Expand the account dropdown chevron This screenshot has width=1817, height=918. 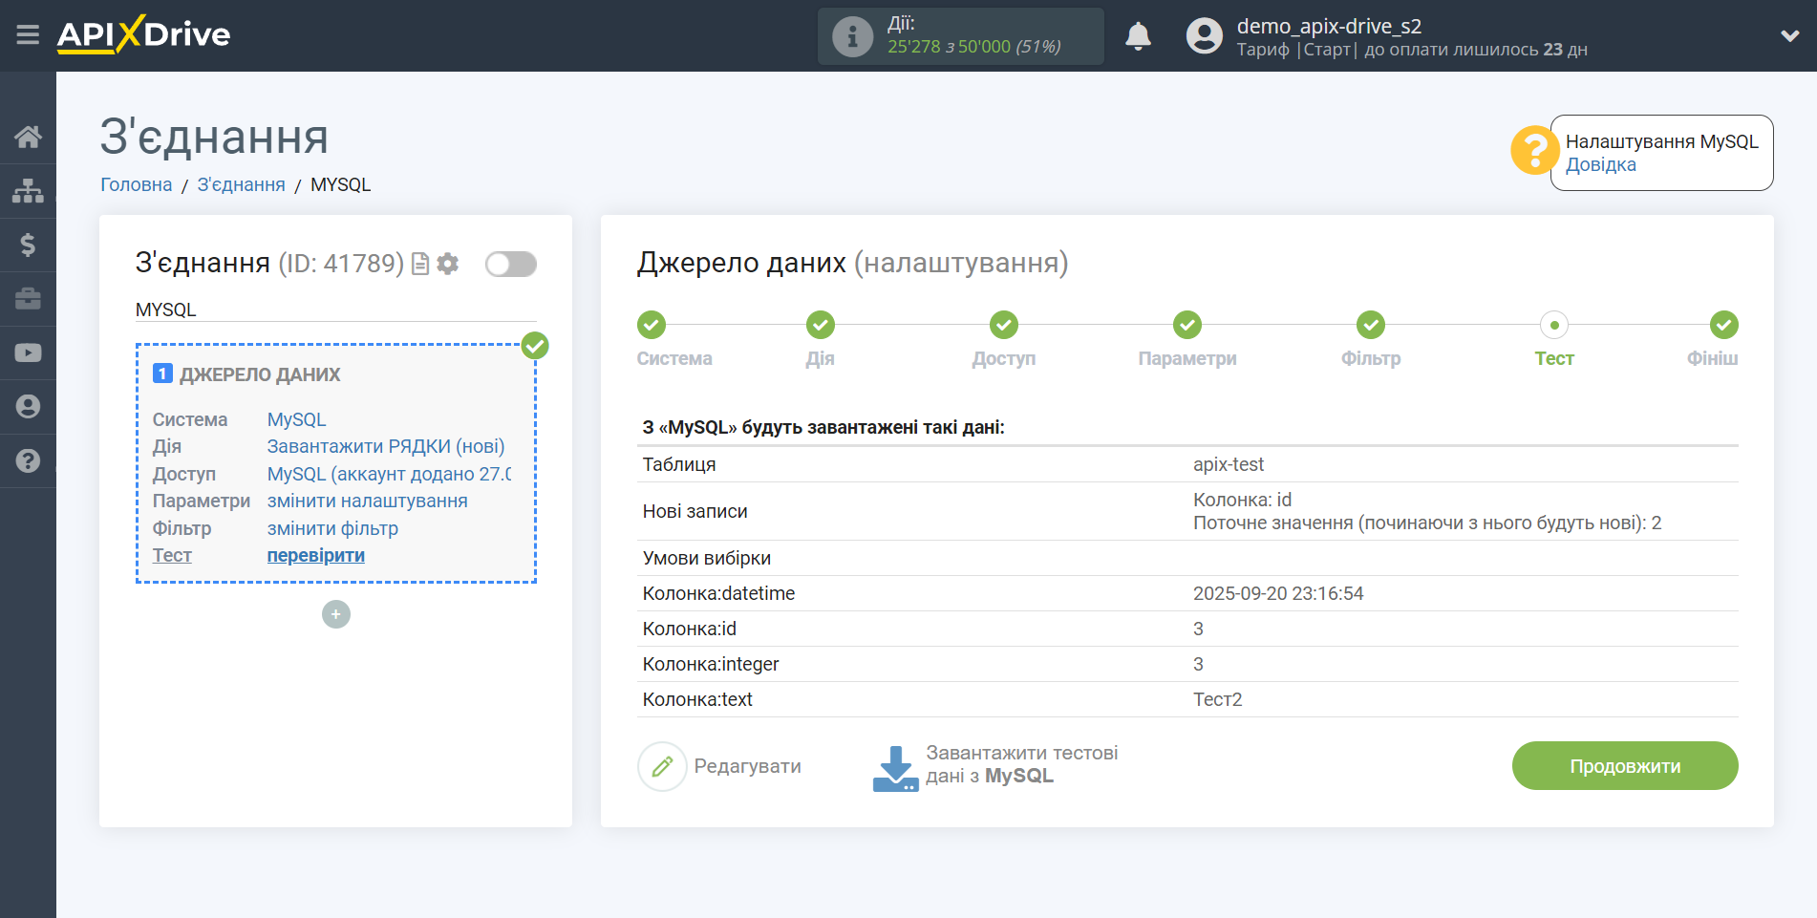tap(1789, 36)
